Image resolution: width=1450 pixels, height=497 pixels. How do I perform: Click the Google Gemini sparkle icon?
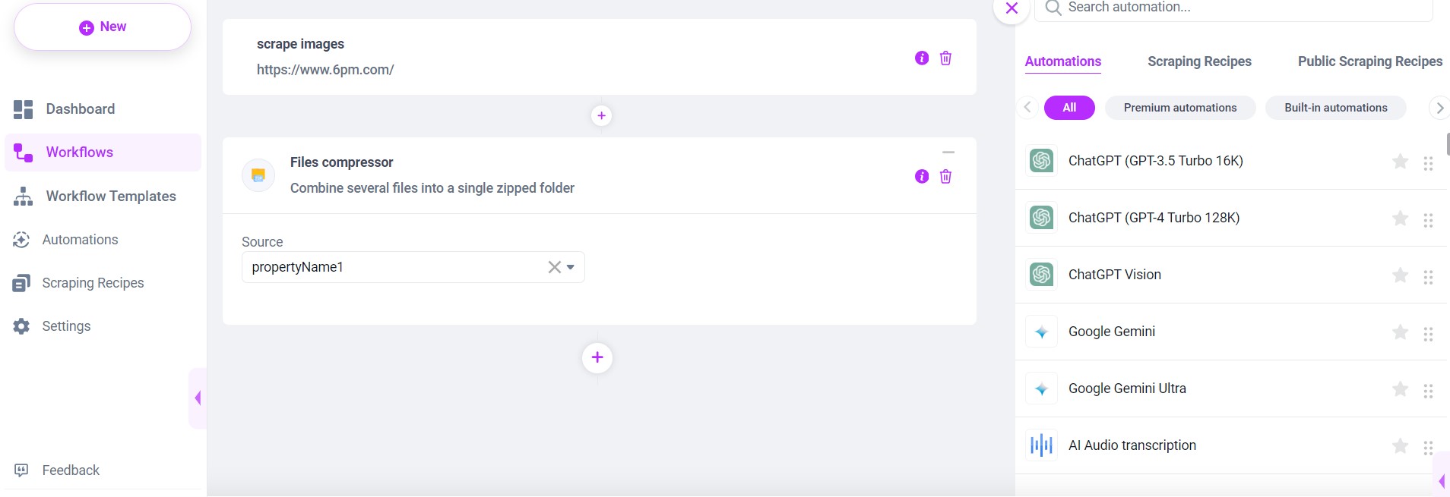[1040, 332]
